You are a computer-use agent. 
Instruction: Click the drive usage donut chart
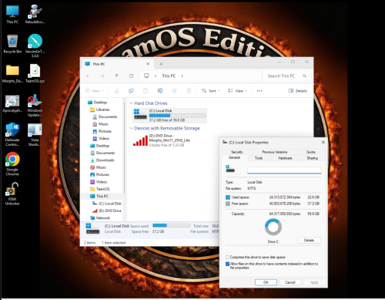[x=273, y=227]
